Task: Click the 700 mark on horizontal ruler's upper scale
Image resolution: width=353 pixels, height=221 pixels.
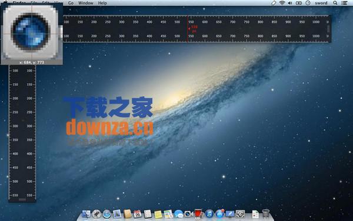Action: point(232,22)
